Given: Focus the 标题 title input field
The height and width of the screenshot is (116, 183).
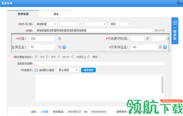Looking at the screenshot, I should click(x=94, y=30).
